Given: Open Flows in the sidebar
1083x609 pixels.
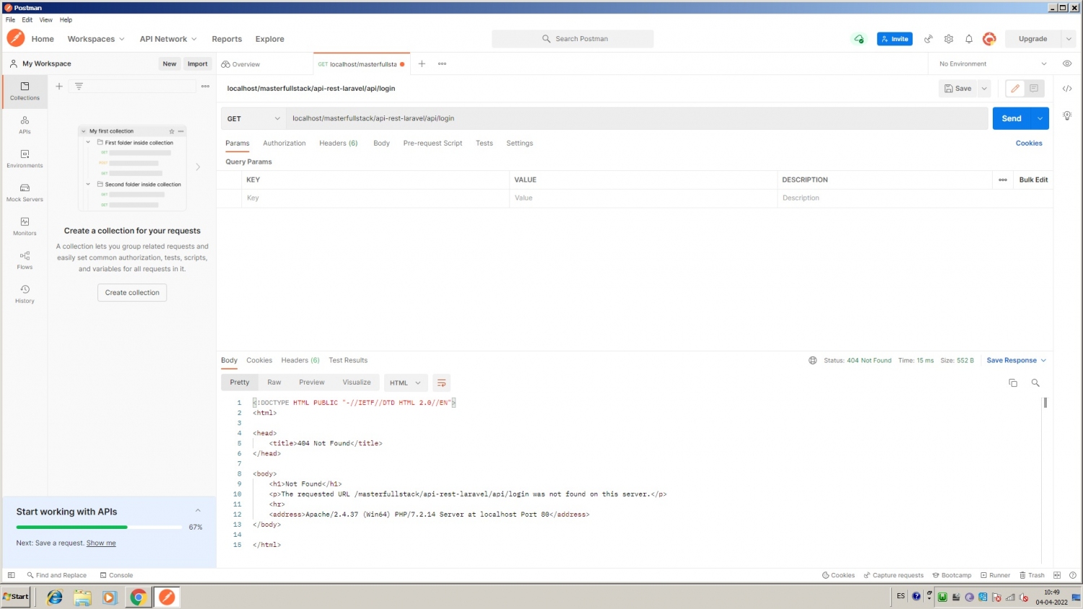Looking at the screenshot, I should coord(25,260).
